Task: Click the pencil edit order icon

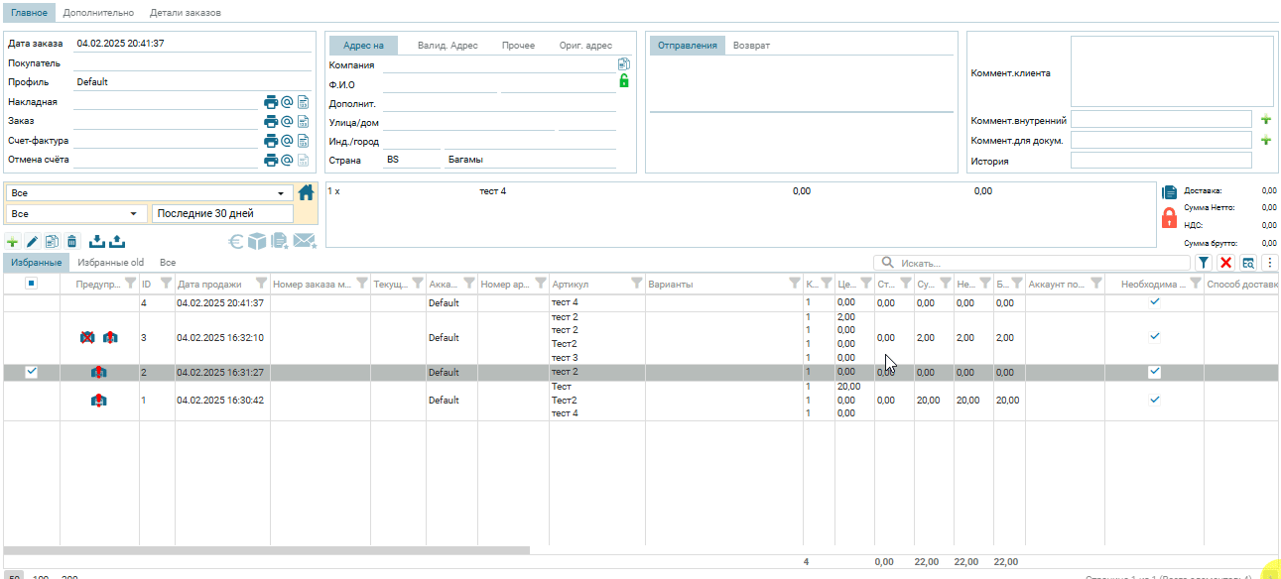Action: pyautogui.click(x=32, y=241)
